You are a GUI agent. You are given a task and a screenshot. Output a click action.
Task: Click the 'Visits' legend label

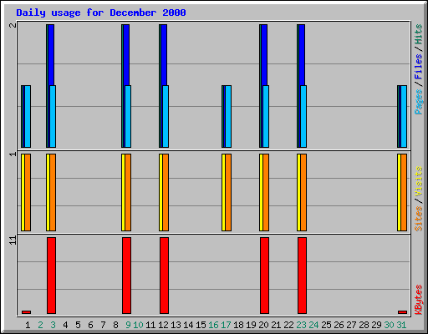pyautogui.click(x=418, y=181)
